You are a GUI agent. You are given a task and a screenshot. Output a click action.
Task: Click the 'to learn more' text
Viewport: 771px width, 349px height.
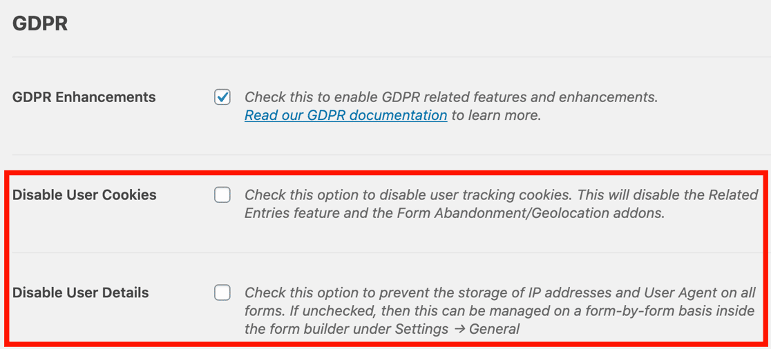tap(496, 115)
